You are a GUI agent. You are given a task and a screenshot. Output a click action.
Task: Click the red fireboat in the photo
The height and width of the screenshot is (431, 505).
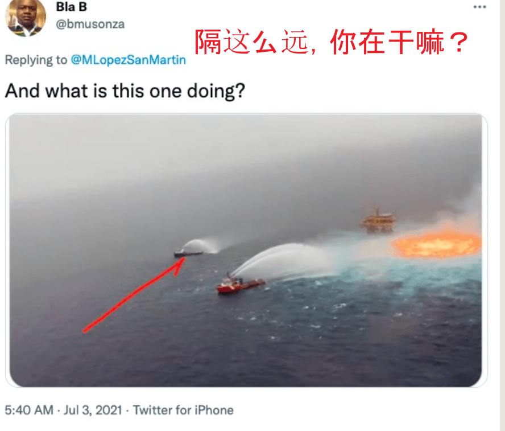(240, 285)
